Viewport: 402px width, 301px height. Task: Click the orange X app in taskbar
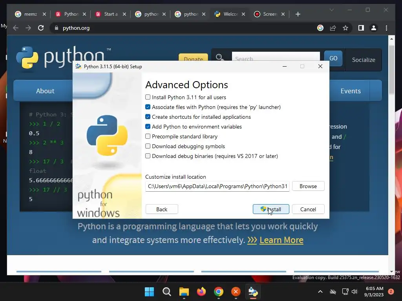[236, 292]
